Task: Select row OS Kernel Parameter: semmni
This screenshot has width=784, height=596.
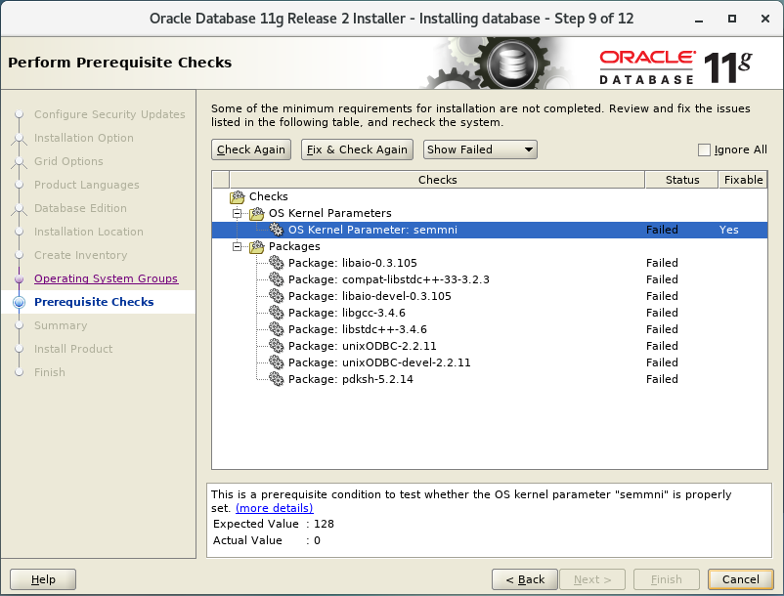Action: (x=490, y=230)
